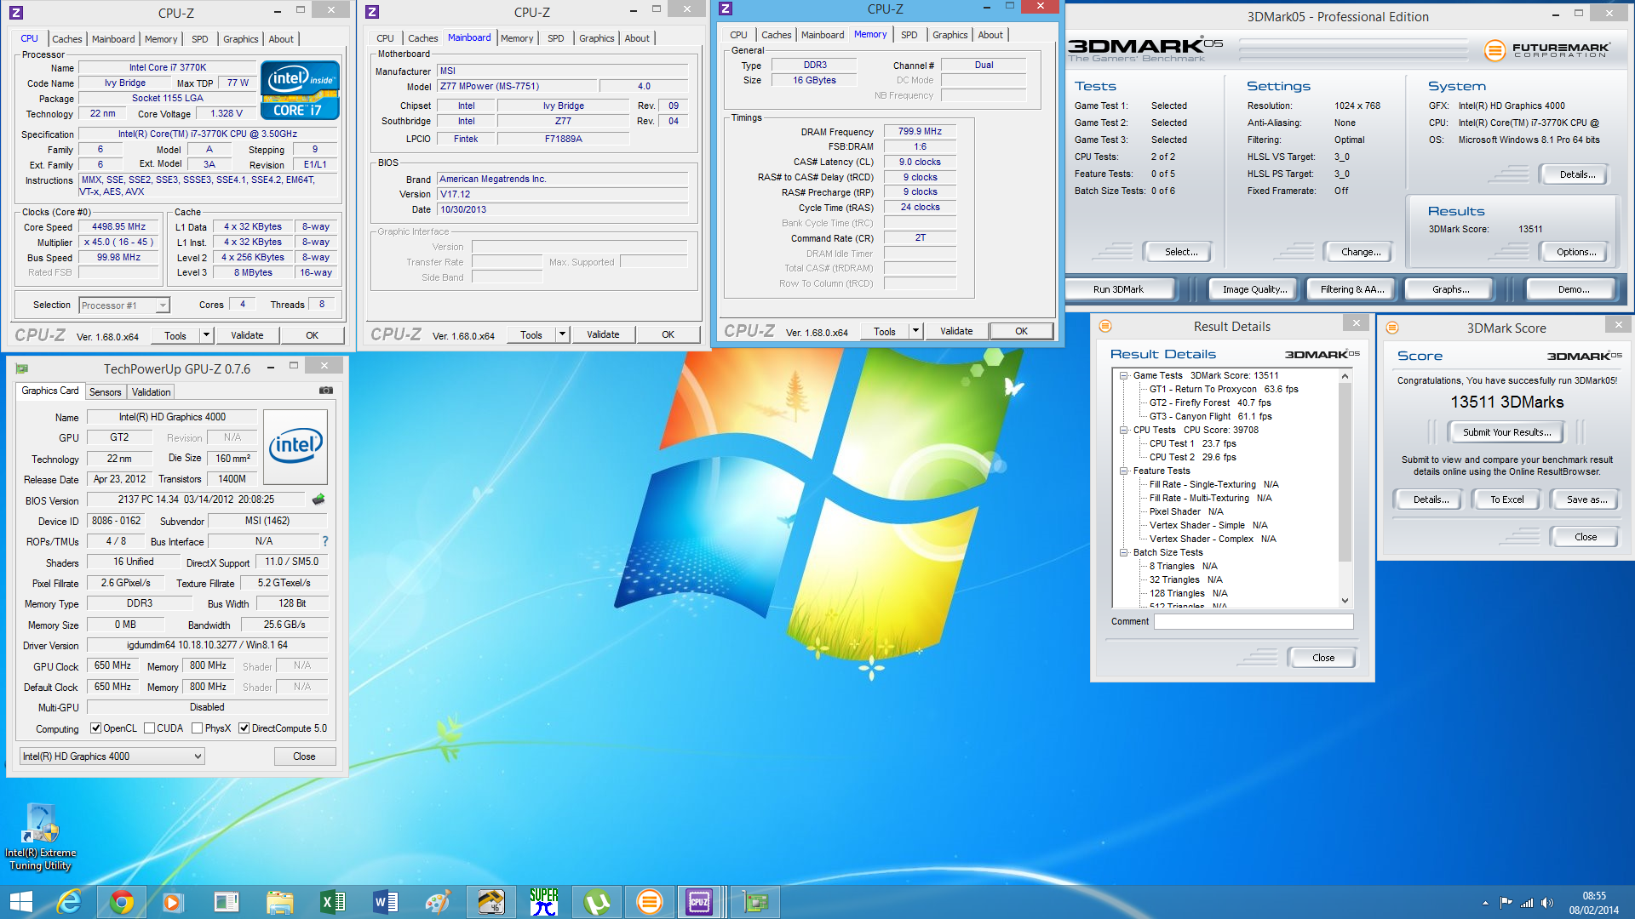Click Run 3DMark button
Image resolution: width=1635 pixels, height=919 pixels.
click(x=1119, y=289)
